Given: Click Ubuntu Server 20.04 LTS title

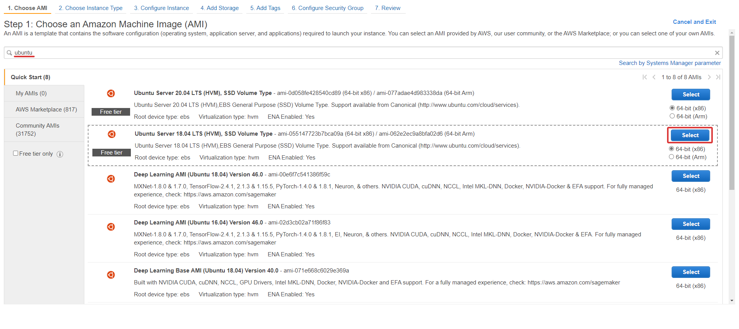Looking at the screenshot, I should [x=203, y=93].
